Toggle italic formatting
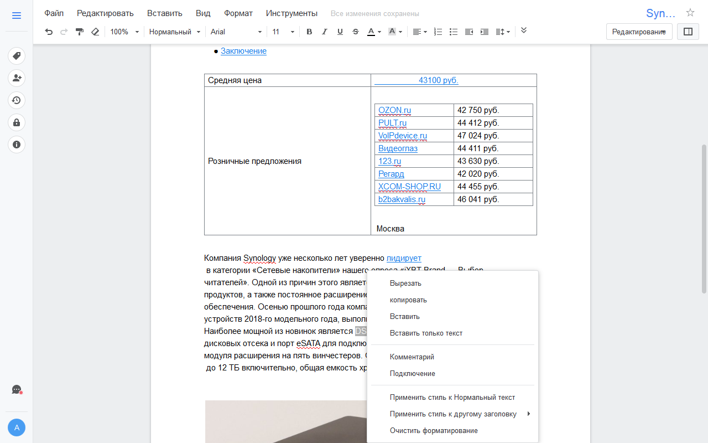The image size is (708, 443). click(x=325, y=32)
